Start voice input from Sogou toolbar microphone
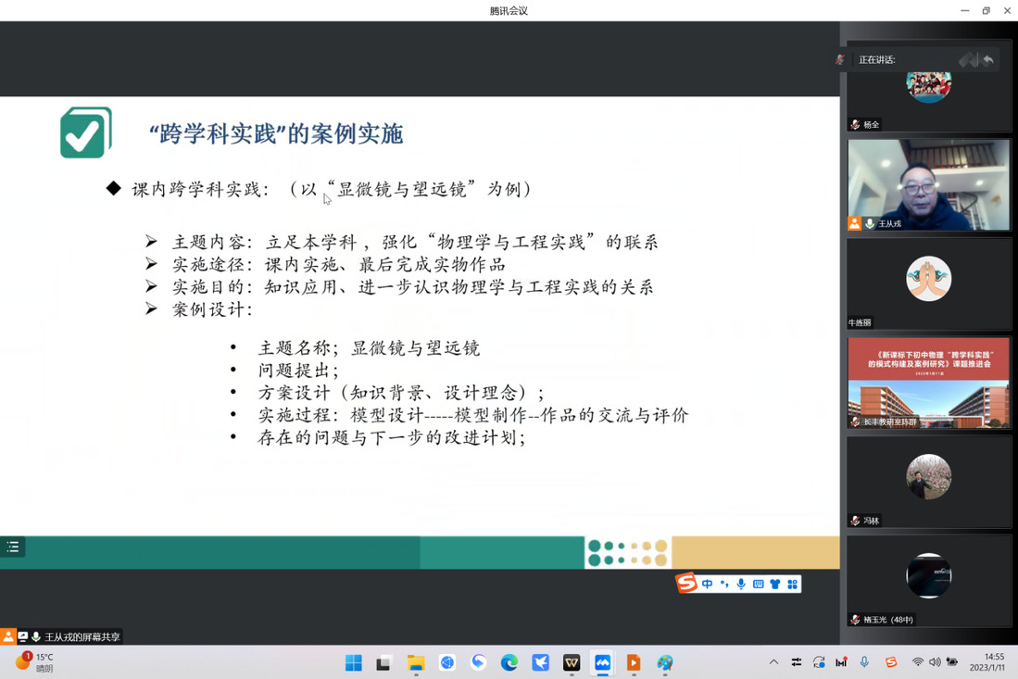Screen dimensions: 1018x679 click(741, 585)
